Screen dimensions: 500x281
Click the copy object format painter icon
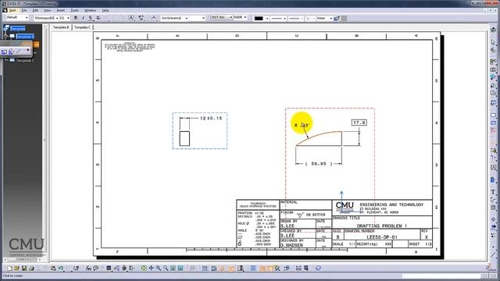click(x=337, y=18)
